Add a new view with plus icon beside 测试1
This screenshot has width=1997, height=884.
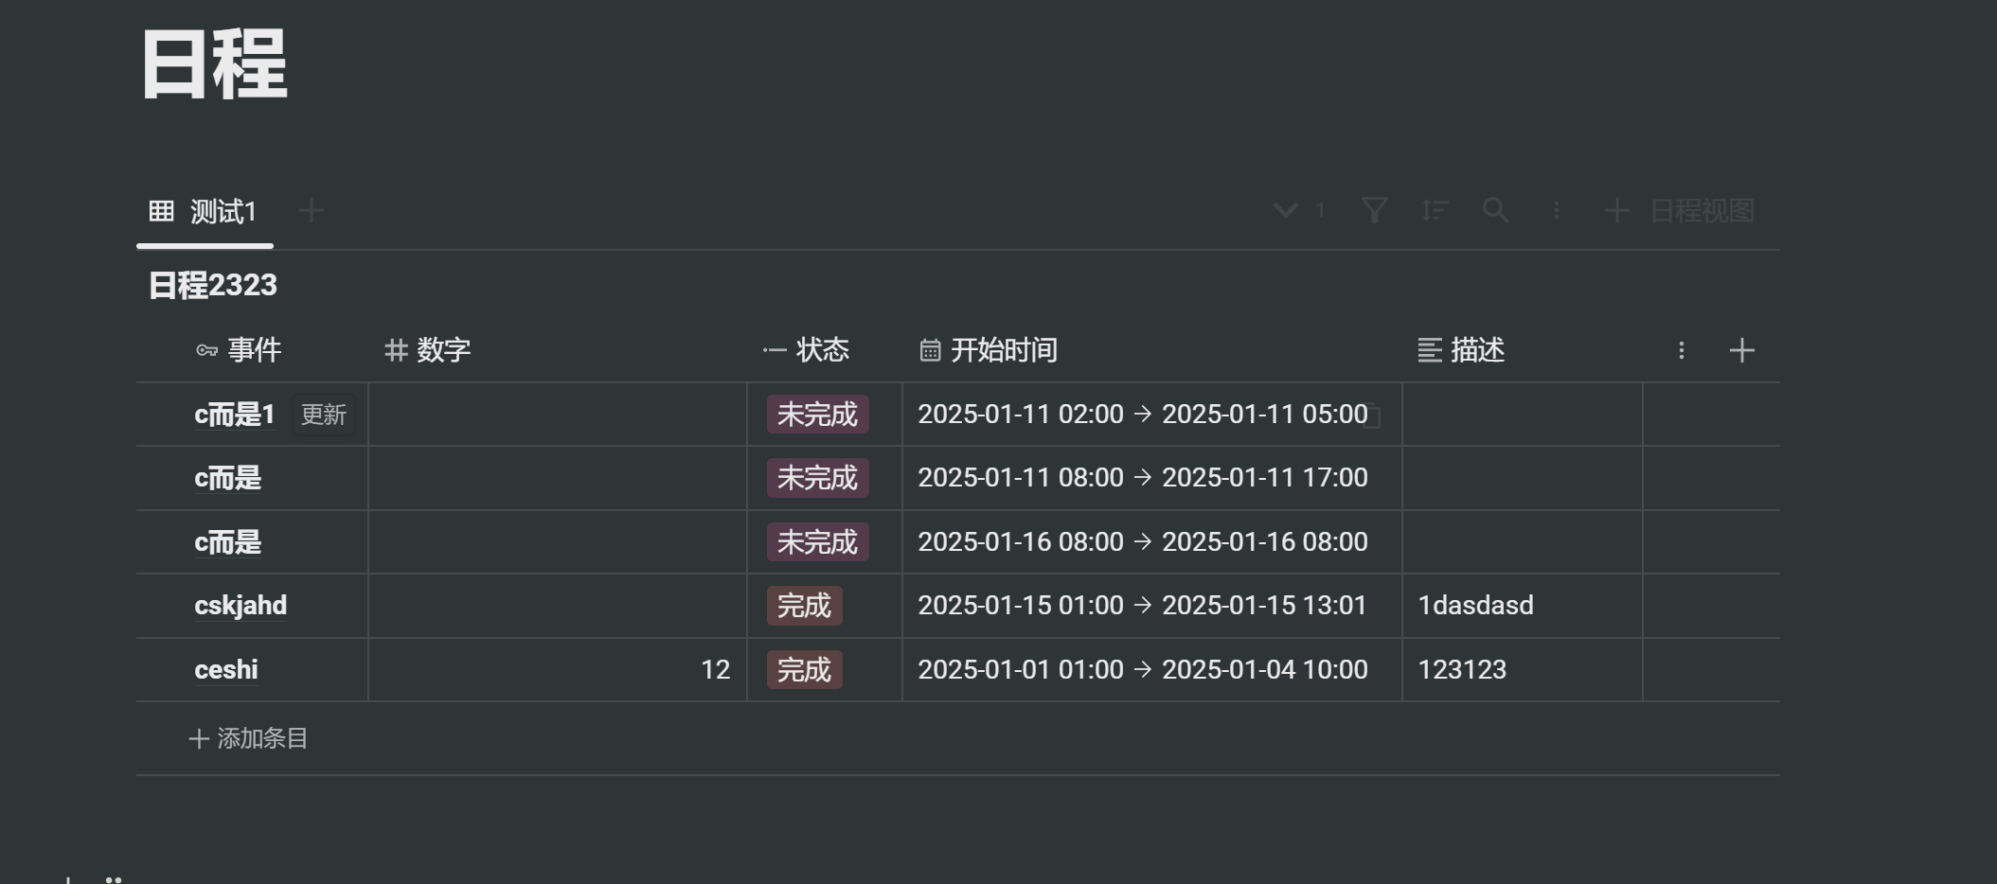click(312, 210)
